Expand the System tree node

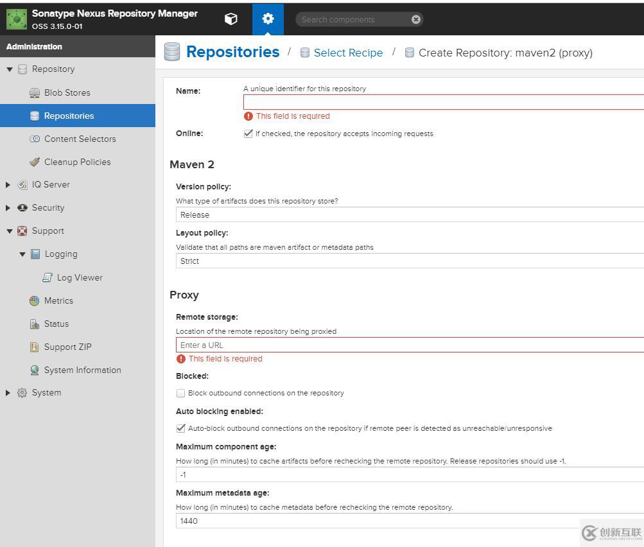coord(8,393)
